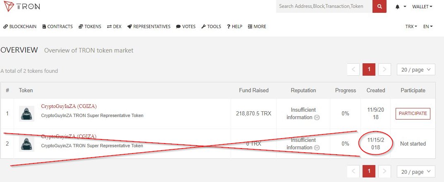Click the Created column header
444x182 pixels.
tap(376, 91)
